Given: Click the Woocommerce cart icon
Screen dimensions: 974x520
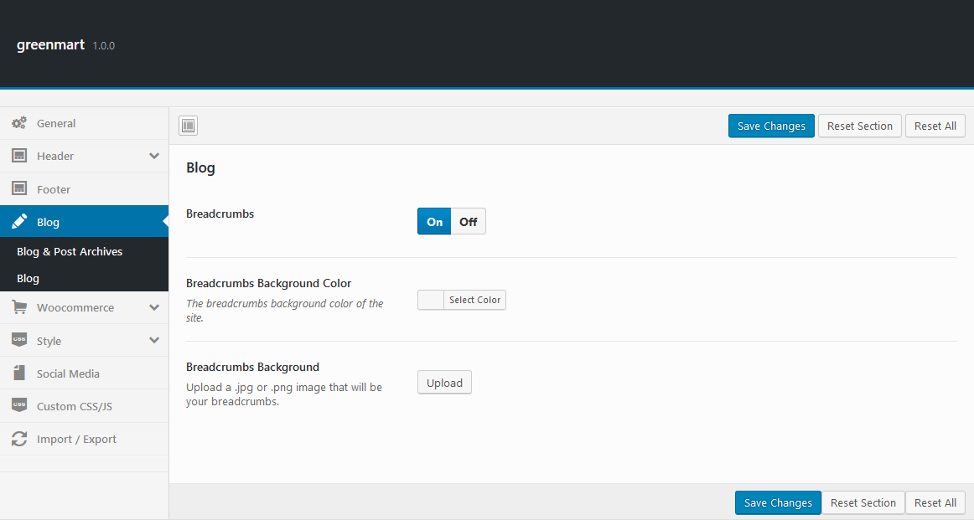Looking at the screenshot, I should (x=19, y=307).
